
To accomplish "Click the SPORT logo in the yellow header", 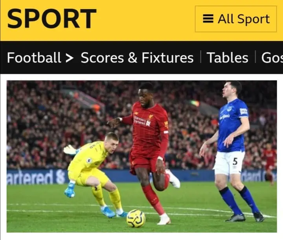I will 51,18.
